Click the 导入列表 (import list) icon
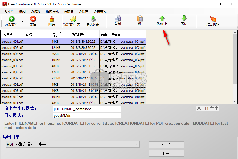This screenshot has height=159, width=238. [x=93, y=19]
